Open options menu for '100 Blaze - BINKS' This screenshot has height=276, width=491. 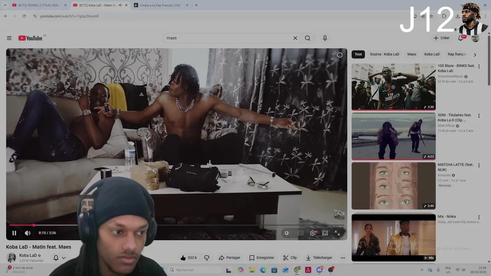[479, 66]
